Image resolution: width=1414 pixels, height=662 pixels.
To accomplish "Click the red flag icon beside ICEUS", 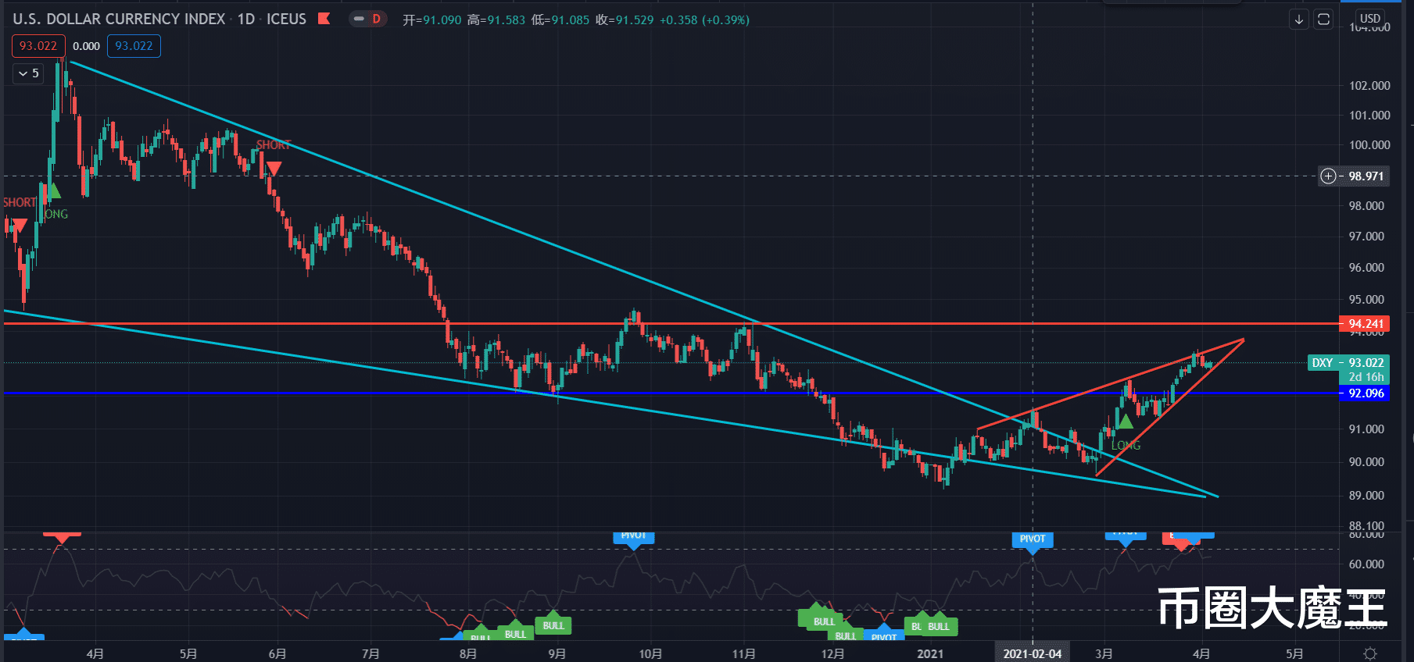I will coord(324,19).
